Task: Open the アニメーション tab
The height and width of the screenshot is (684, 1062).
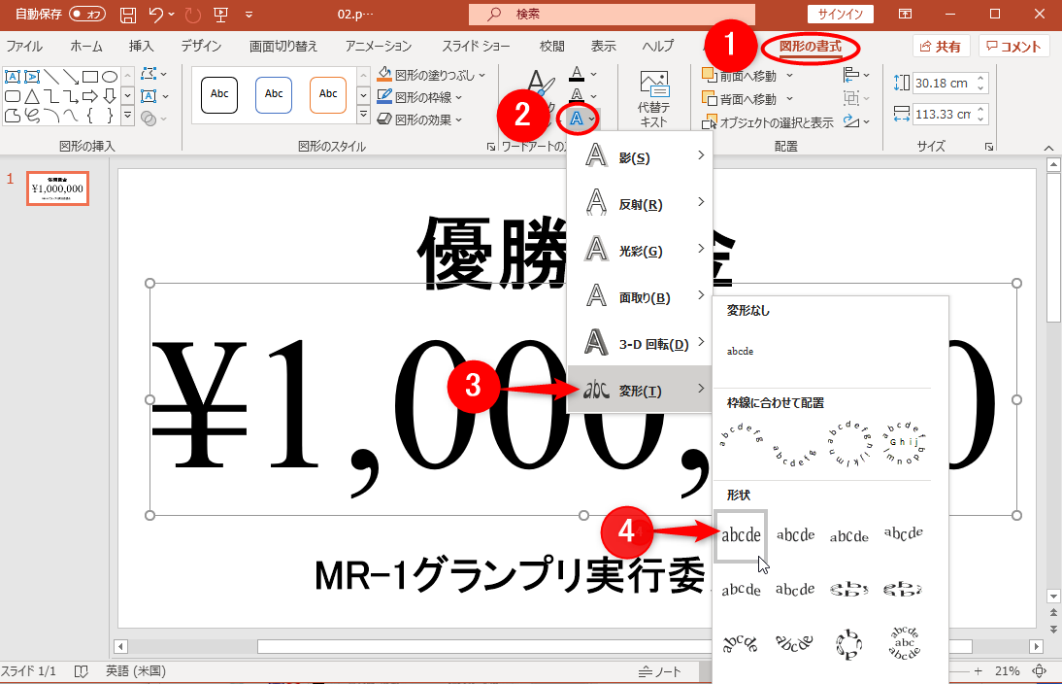Action: [x=379, y=46]
